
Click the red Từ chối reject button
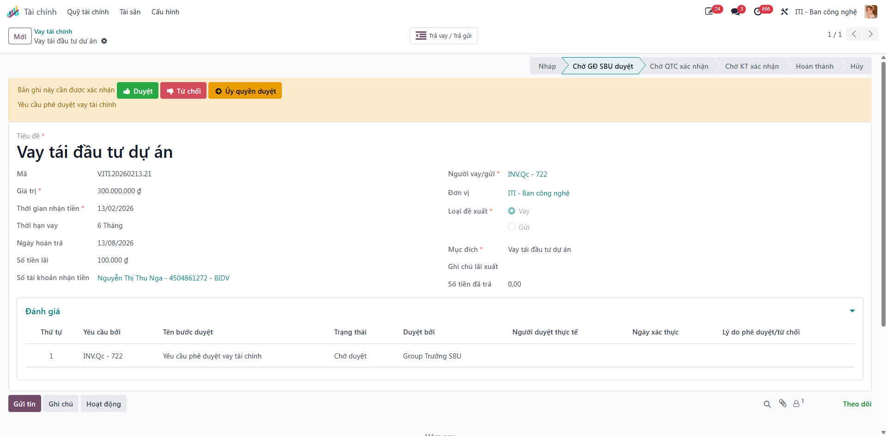pyautogui.click(x=183, y=91)
